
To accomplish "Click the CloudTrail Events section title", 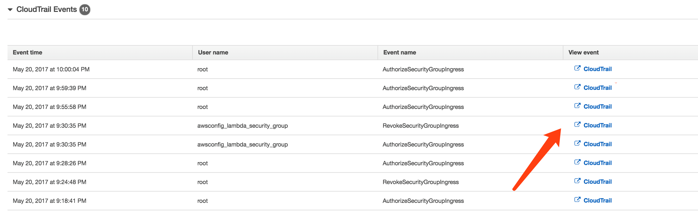I will 47,10.
